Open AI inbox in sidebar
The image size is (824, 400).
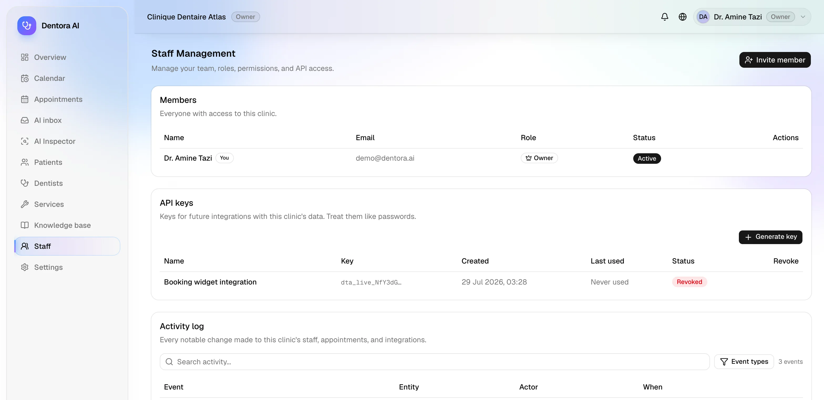pos(67,120)
